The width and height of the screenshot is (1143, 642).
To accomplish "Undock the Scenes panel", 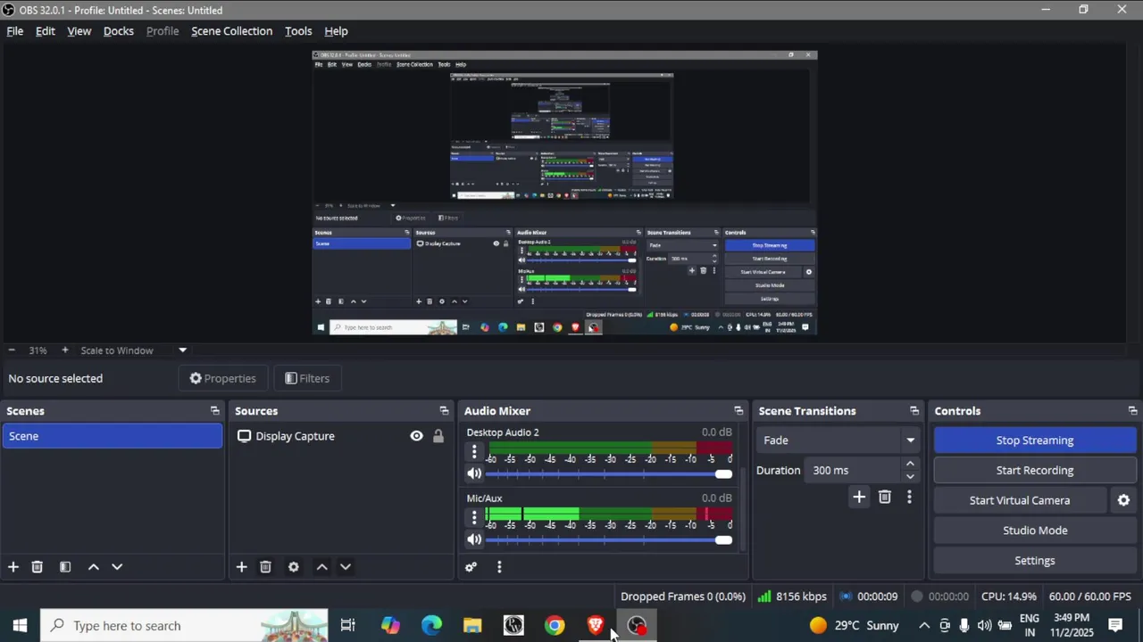I will point(214,411).
